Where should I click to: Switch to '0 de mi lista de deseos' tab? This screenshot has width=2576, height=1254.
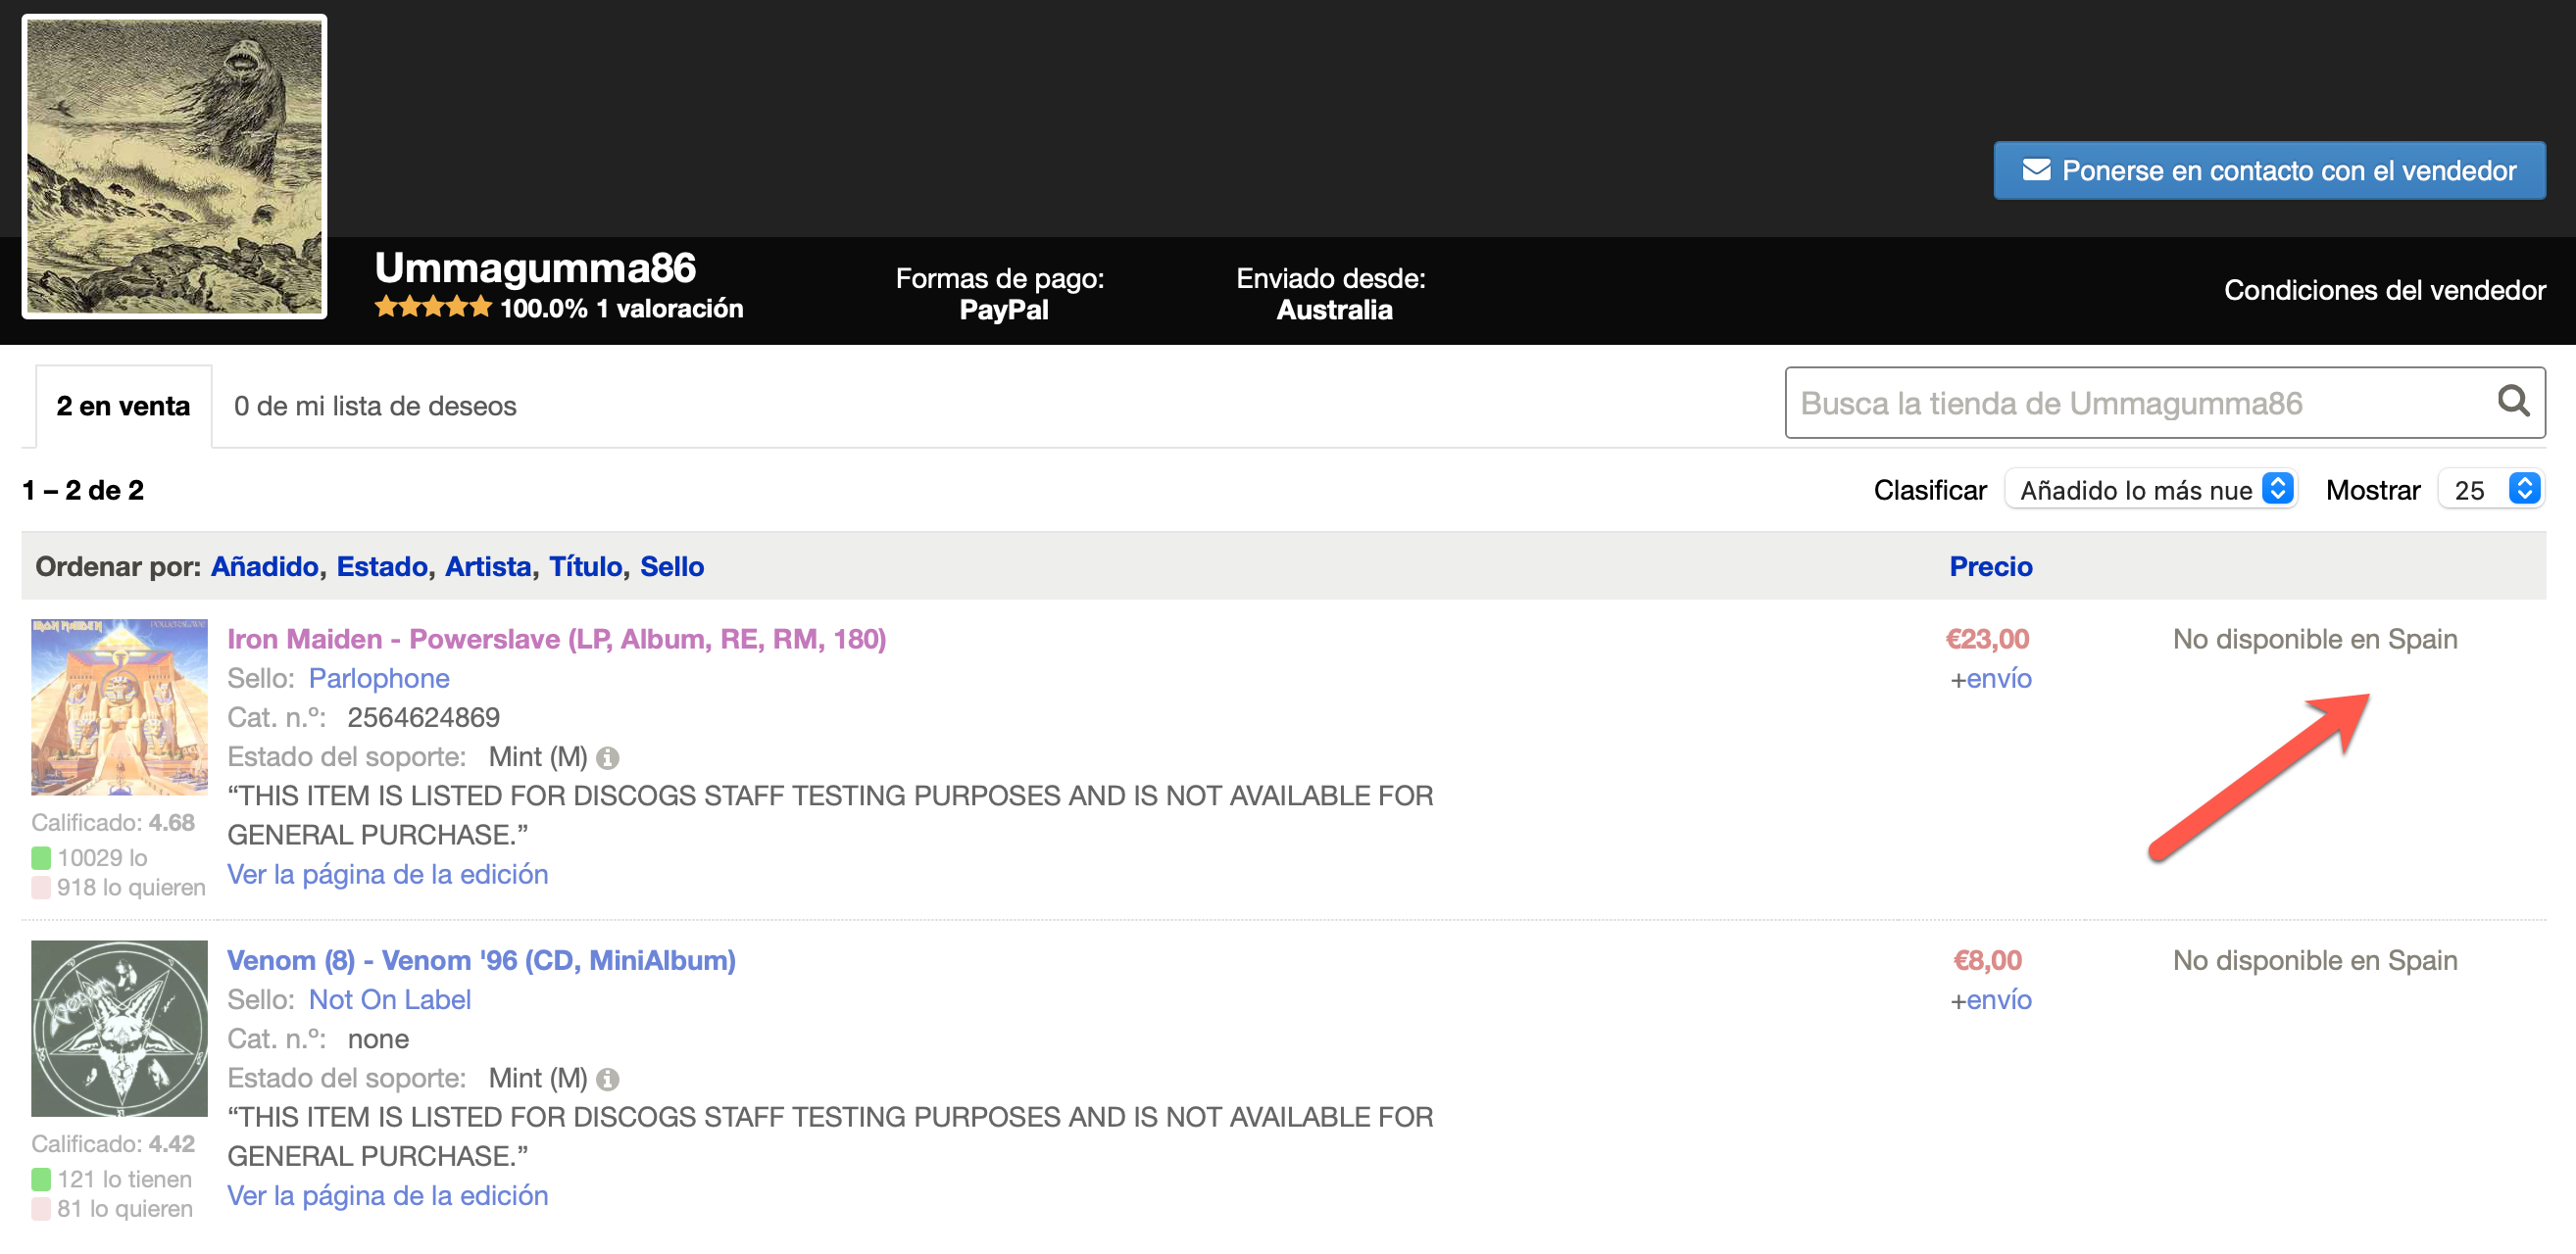click(375, 407)
